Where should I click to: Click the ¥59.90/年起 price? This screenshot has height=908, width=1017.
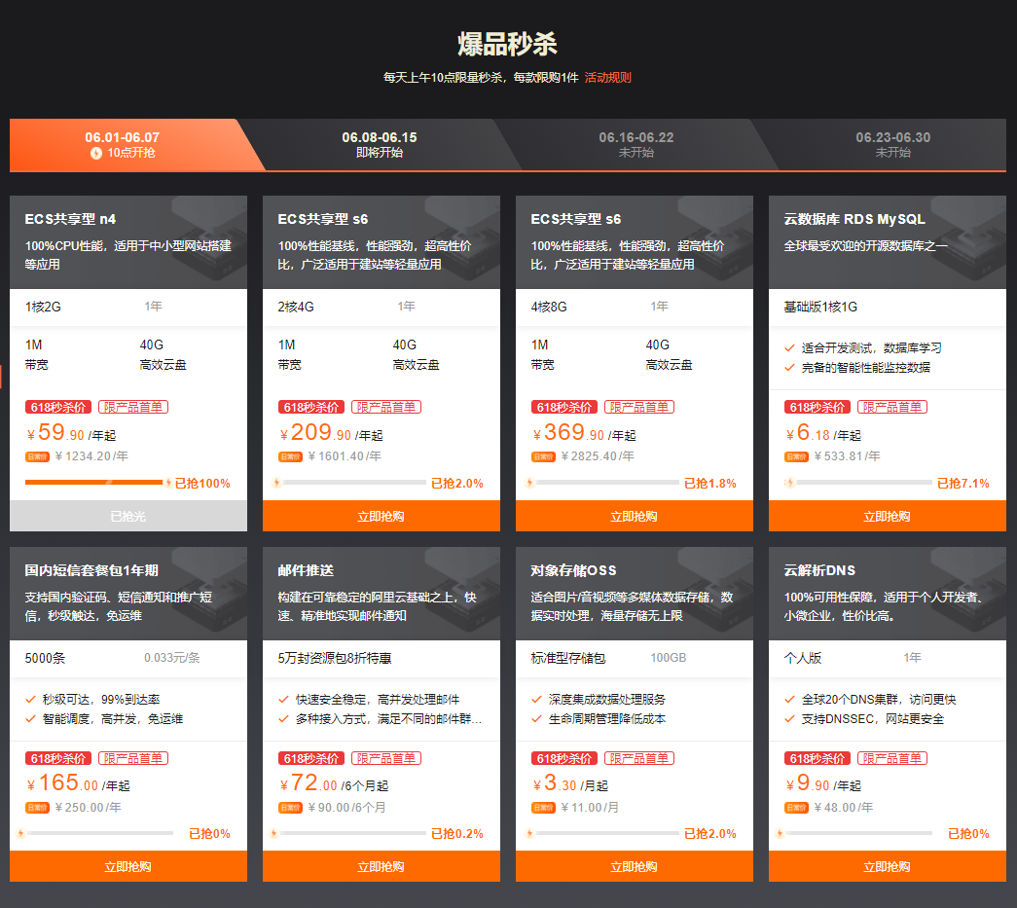point(71,433)
